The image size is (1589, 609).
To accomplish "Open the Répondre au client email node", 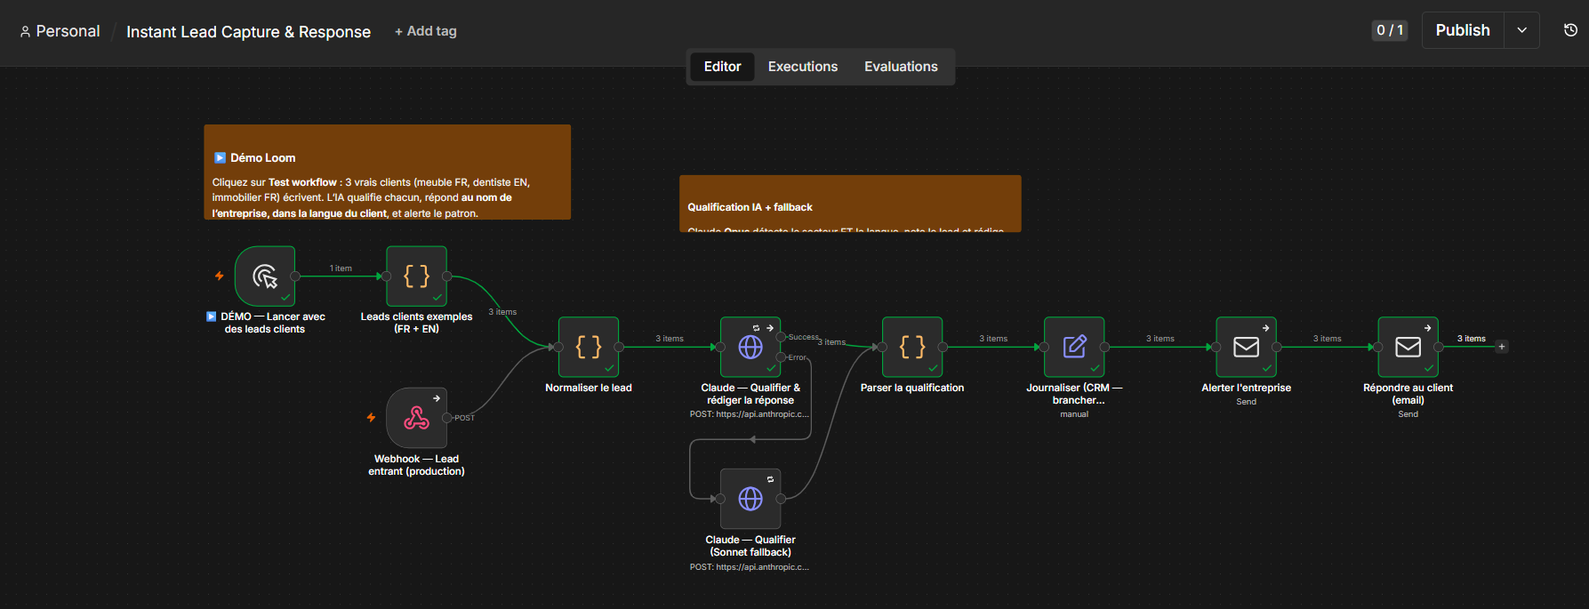I will (x=1408, y=347).
